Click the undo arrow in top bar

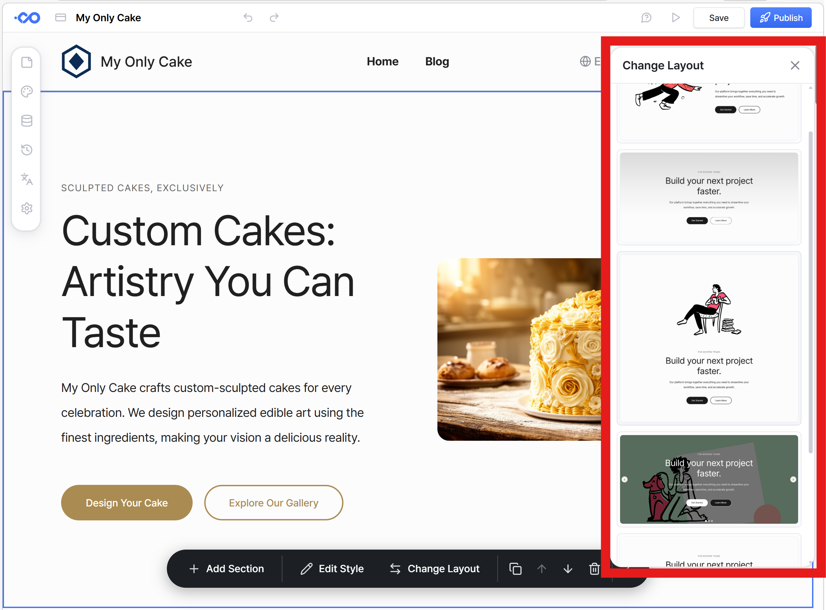[x=248, y=18]
